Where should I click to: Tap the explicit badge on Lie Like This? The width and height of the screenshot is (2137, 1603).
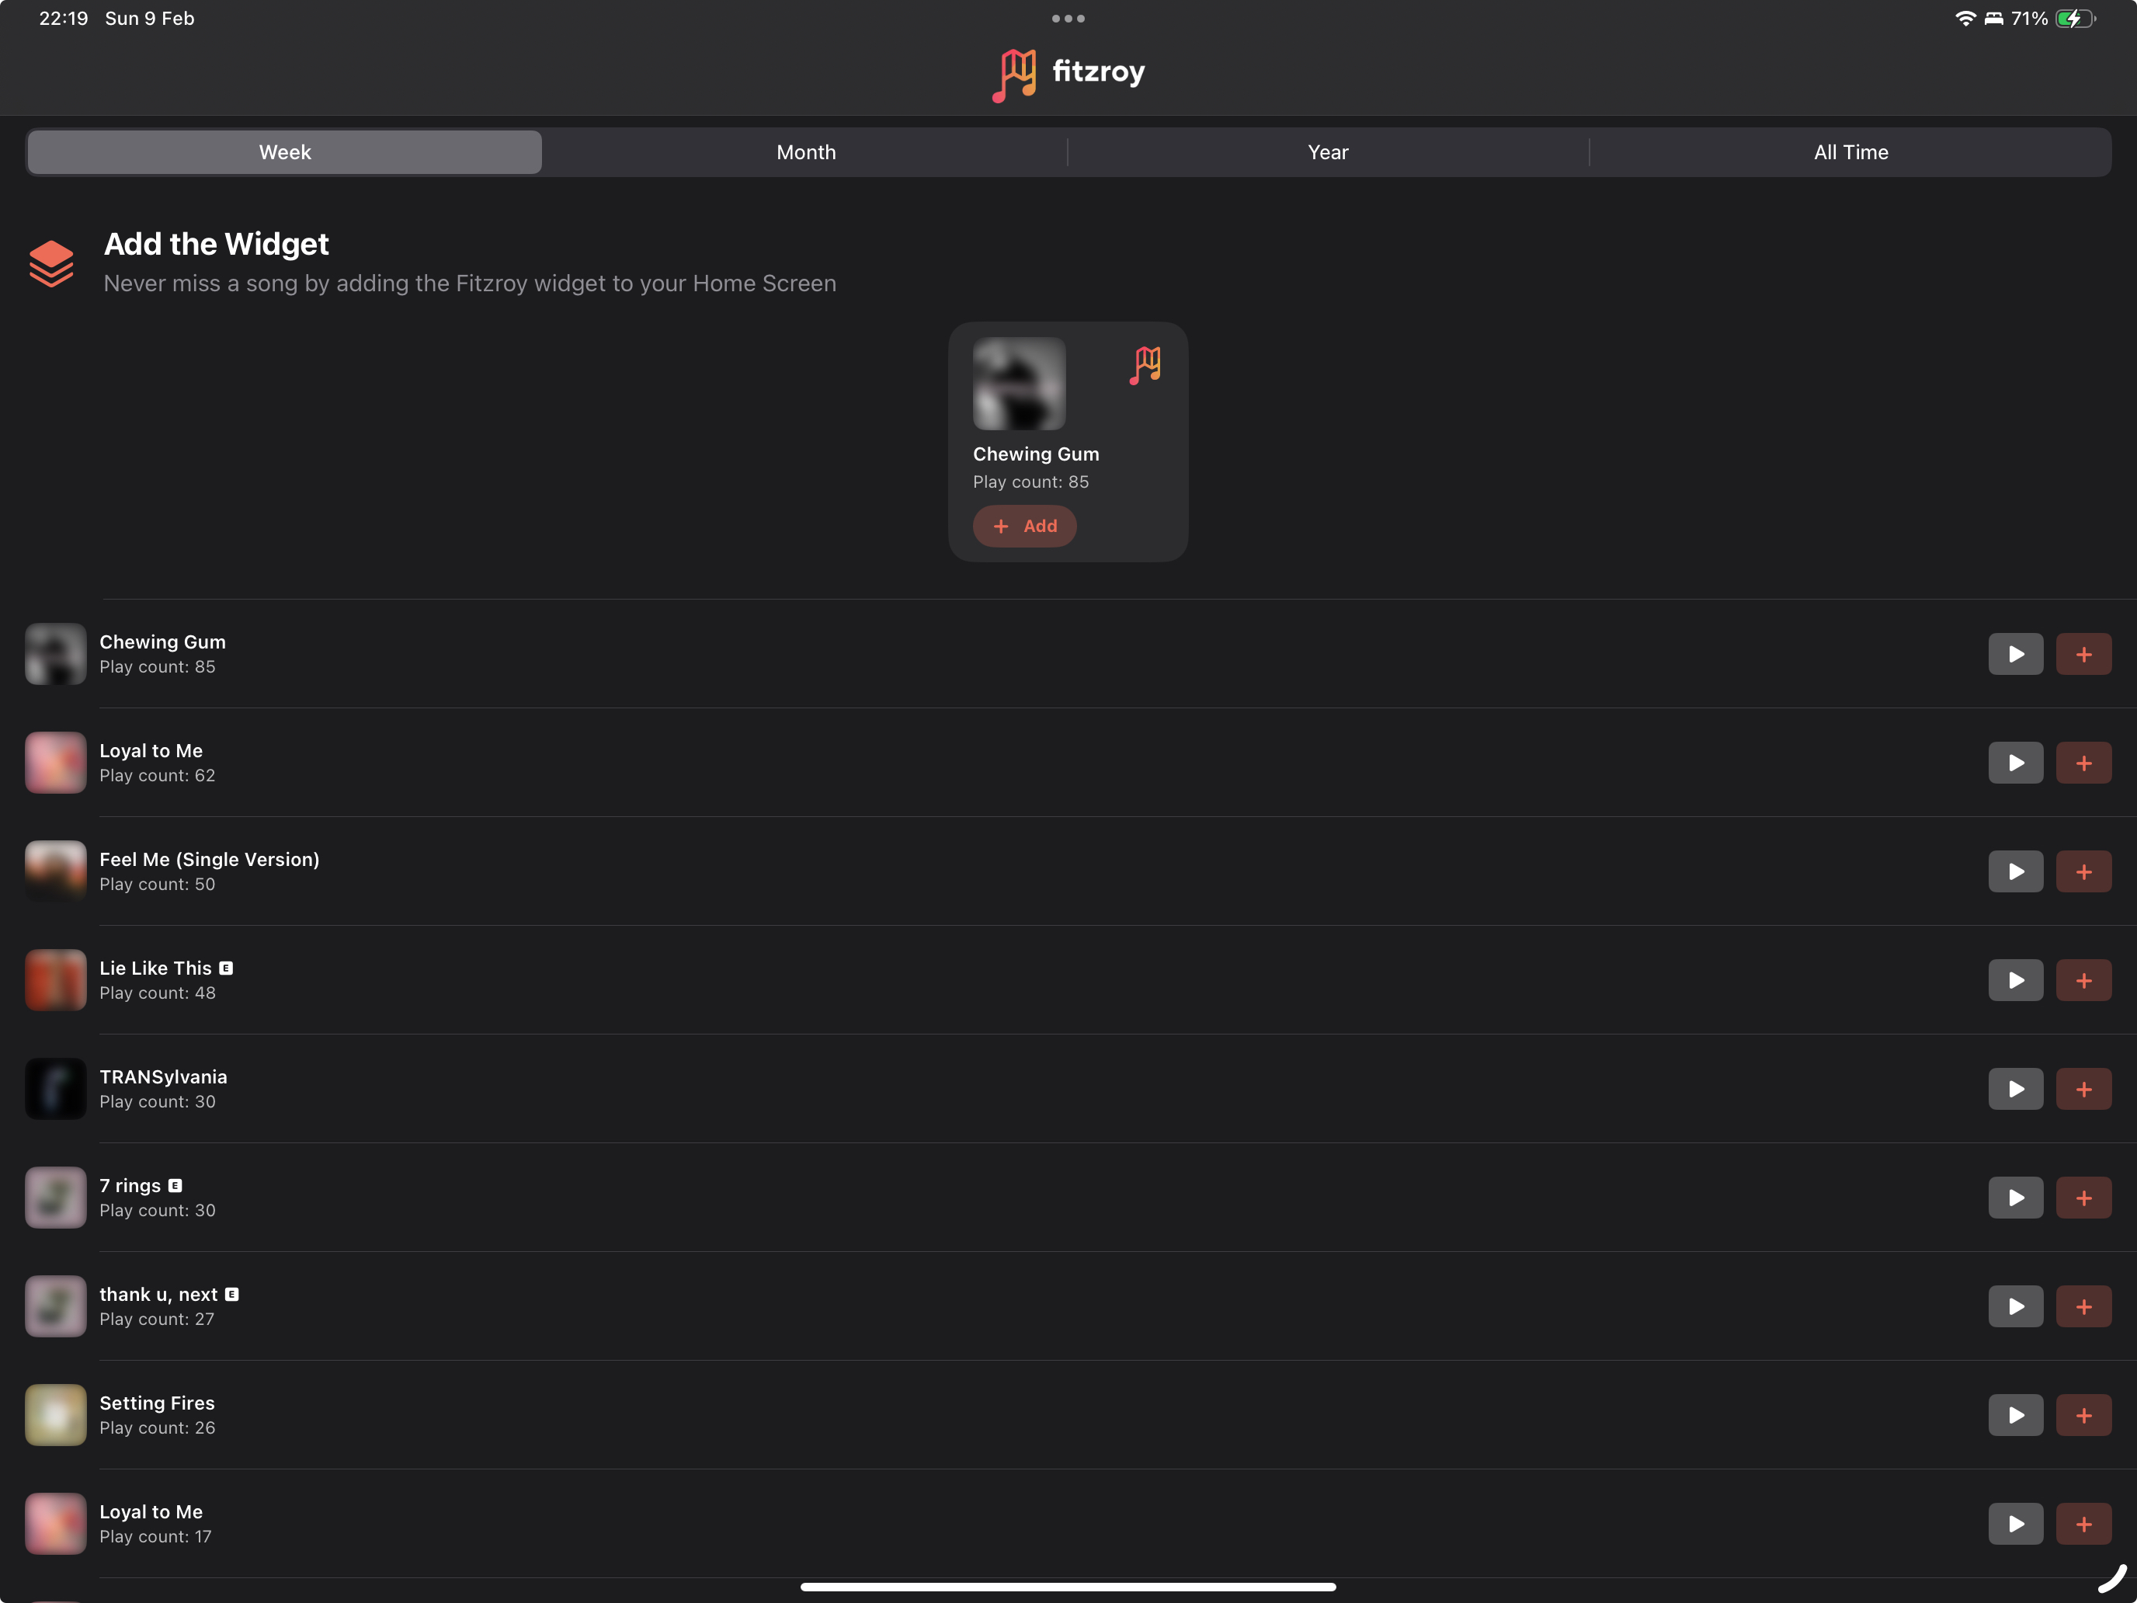click(226, 968)
